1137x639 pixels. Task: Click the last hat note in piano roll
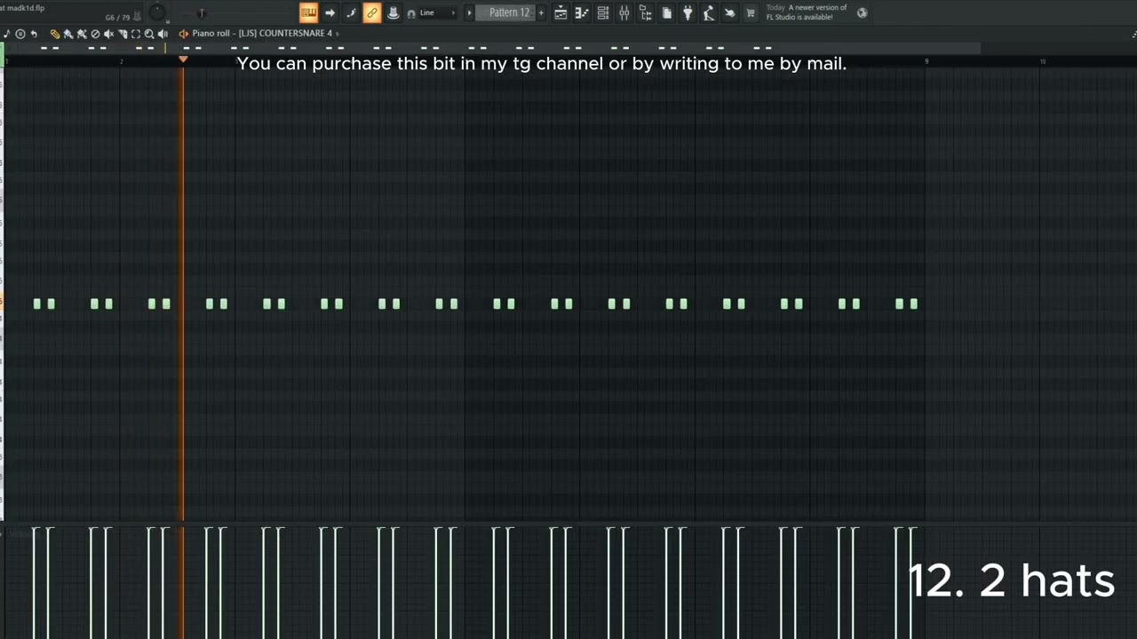(x=914, y=304)
